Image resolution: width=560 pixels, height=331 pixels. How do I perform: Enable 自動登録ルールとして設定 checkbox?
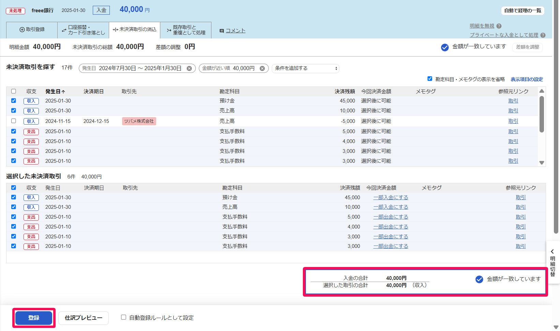123,317
